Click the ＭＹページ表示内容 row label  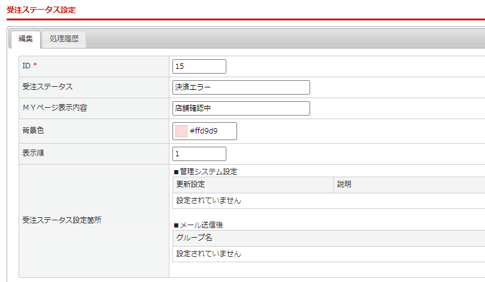[x=55, y=108]
